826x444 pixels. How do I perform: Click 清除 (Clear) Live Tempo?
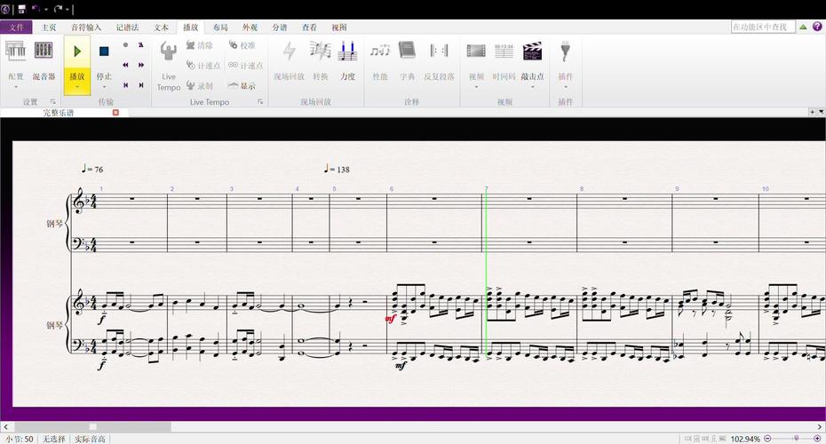coord(199,45)
